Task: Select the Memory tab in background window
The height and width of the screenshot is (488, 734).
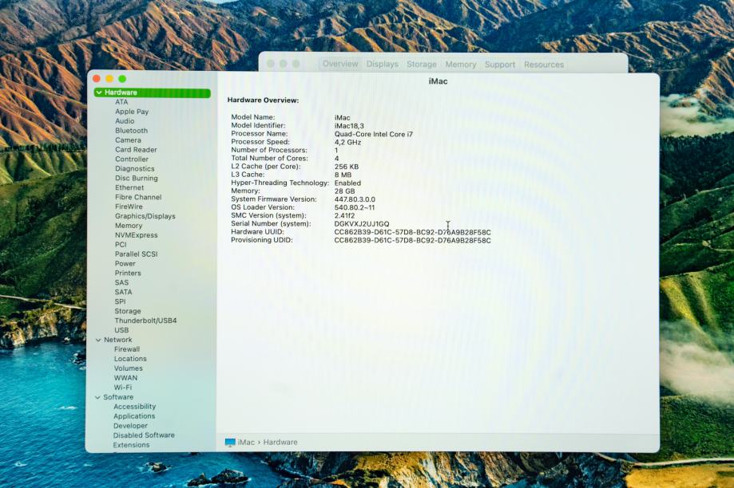Action: [x=460, y=65]
